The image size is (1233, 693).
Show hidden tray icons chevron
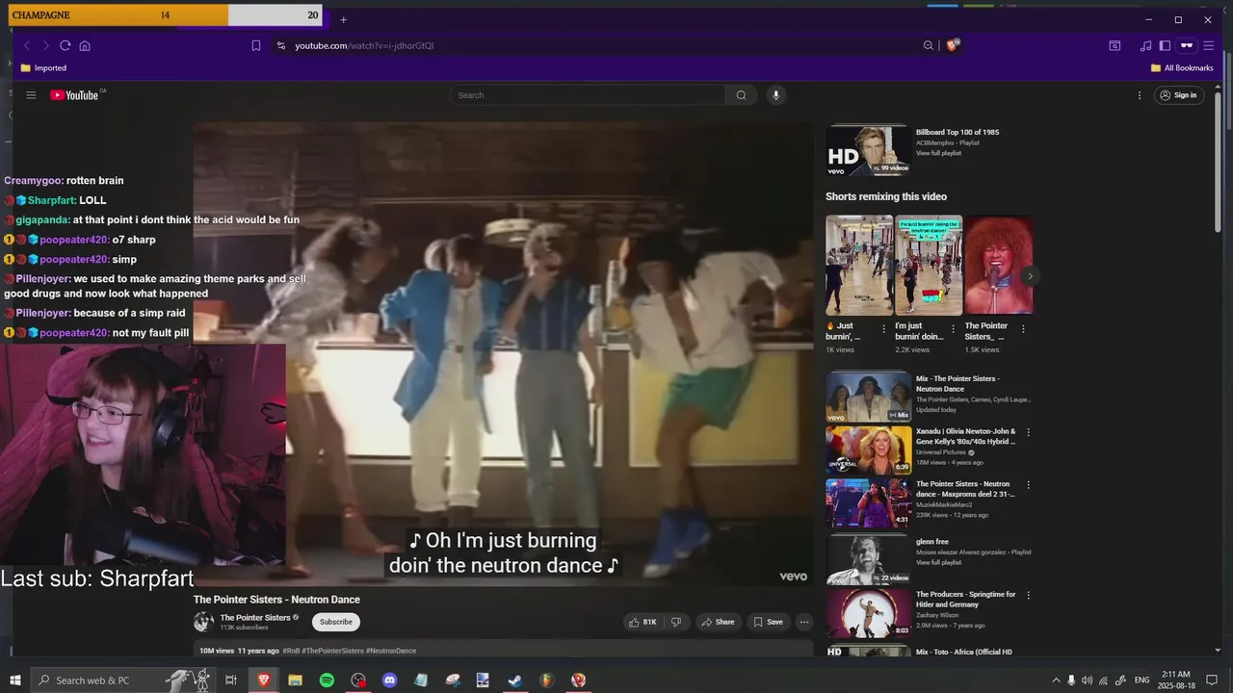pos(1056,680)
